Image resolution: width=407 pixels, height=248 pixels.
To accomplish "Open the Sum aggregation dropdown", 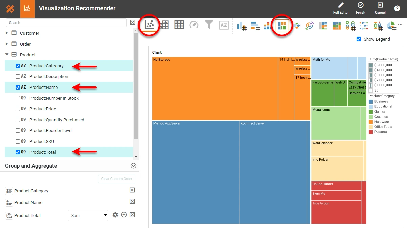I will coord(88,216).
